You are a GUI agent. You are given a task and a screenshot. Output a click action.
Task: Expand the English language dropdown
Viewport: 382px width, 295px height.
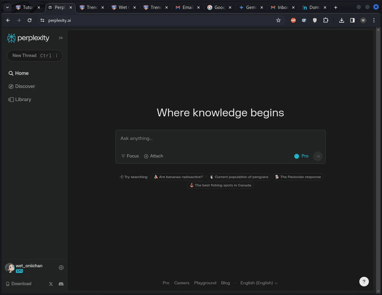pos(259,283)
